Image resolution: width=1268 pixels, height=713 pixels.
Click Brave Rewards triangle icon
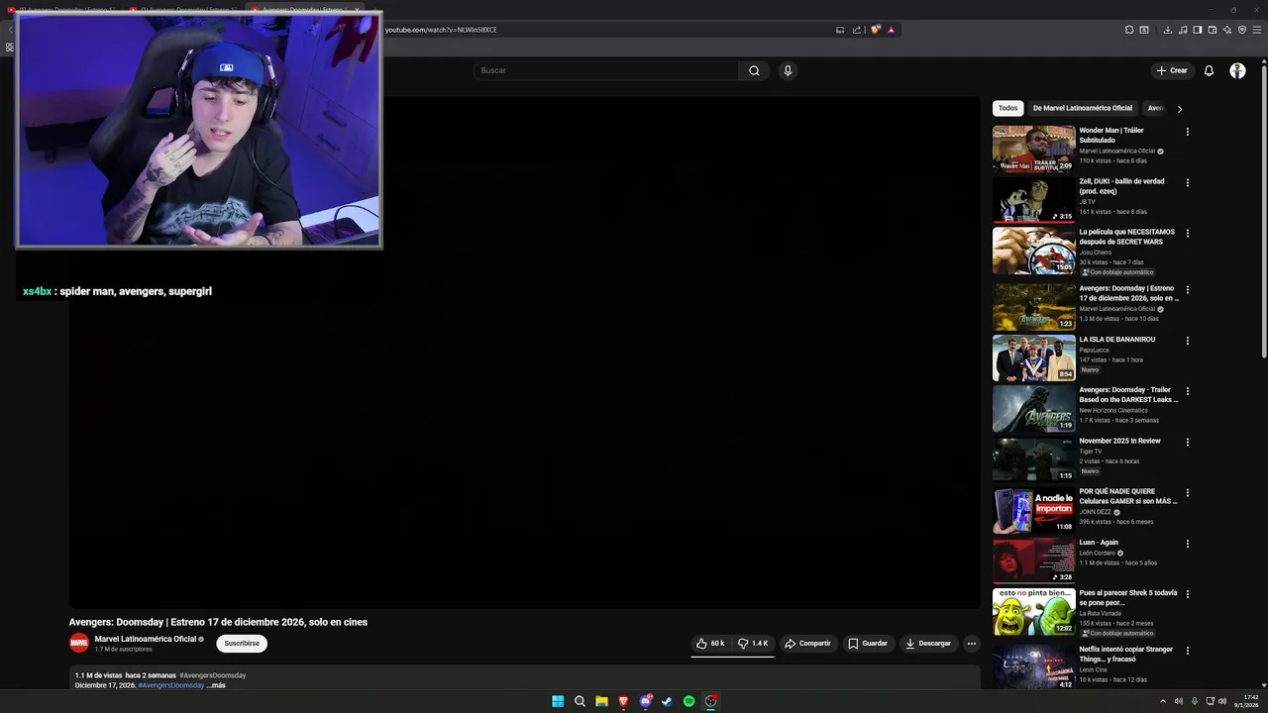click(x=891, y=30)
